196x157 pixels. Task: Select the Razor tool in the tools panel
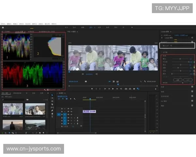(x=52, y=104)
